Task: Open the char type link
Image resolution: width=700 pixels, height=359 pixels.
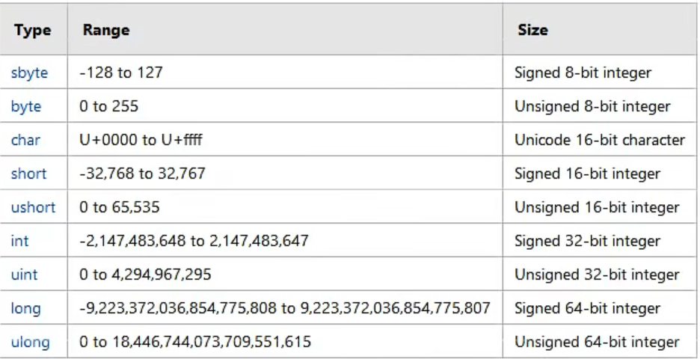Action: tap(25, 141)
